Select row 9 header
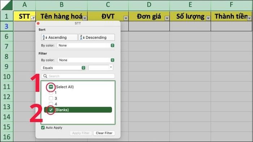Screen dimensions: 253x142 [7, 67]
